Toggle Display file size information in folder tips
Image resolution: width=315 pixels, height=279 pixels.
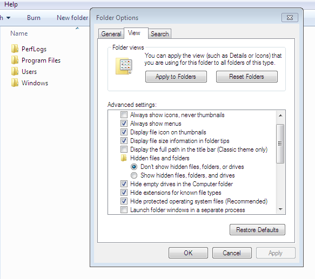(x=124, y=141)
